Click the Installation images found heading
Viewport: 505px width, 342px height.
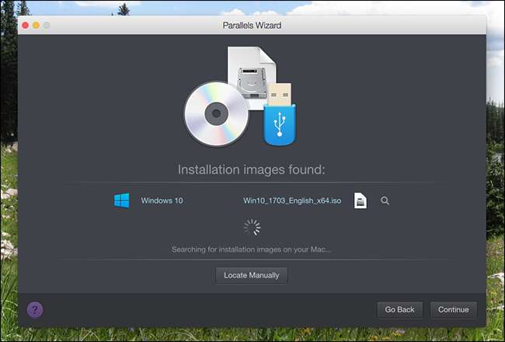pos(252,169)
